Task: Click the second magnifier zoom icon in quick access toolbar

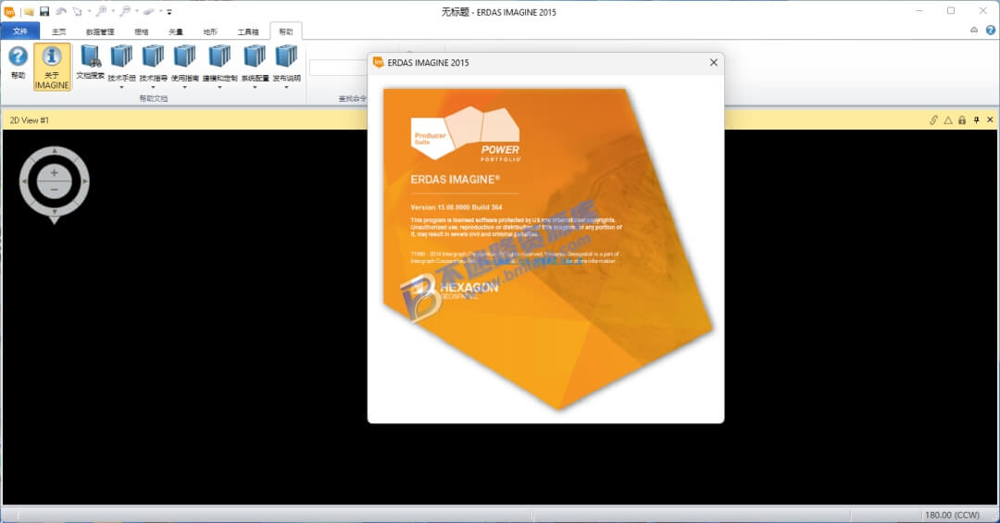Action: (125, 11)
